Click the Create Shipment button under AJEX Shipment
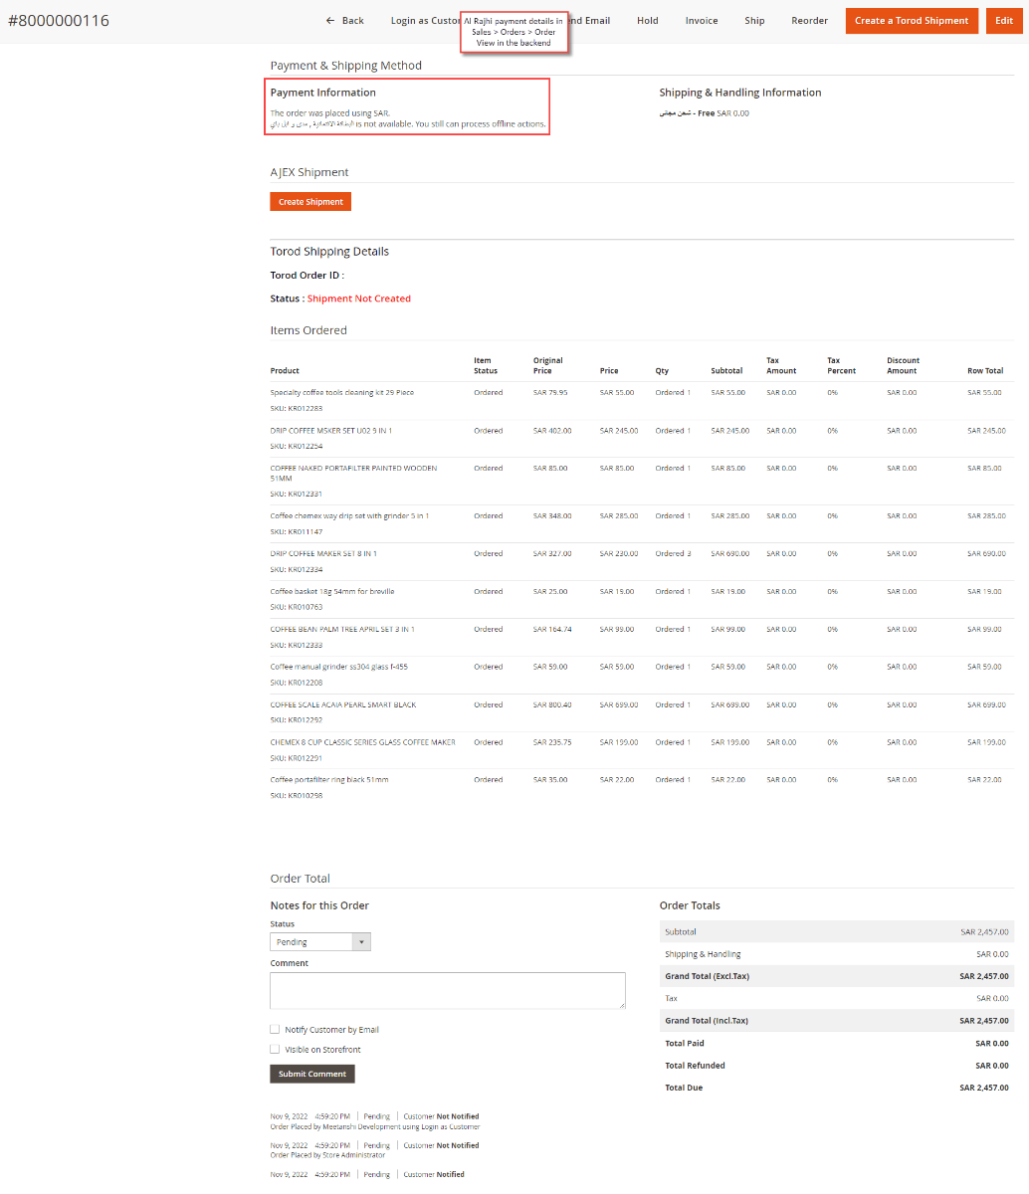The image size is (1029, 1194). 309,201
